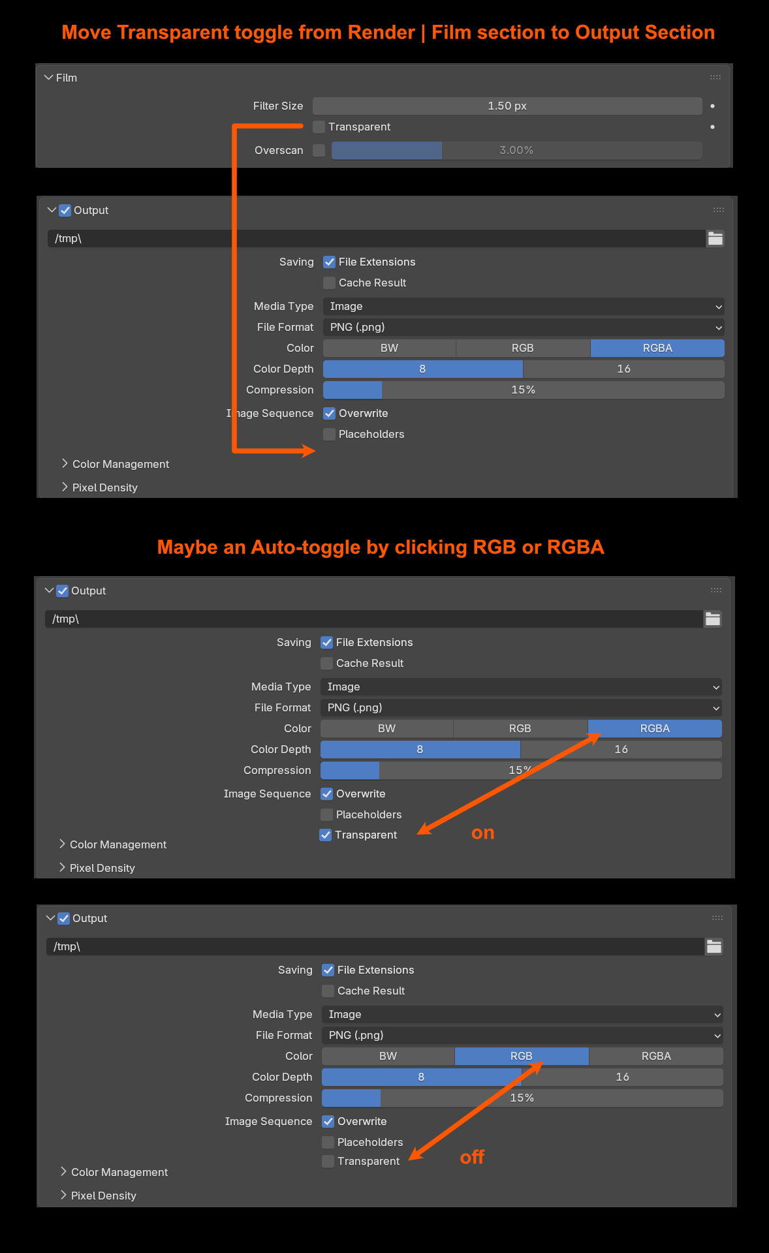This screenshot has height=1253, width=769.
Task: Uncheck Transparent in second Output panel
Action: [x=325, y=835]
